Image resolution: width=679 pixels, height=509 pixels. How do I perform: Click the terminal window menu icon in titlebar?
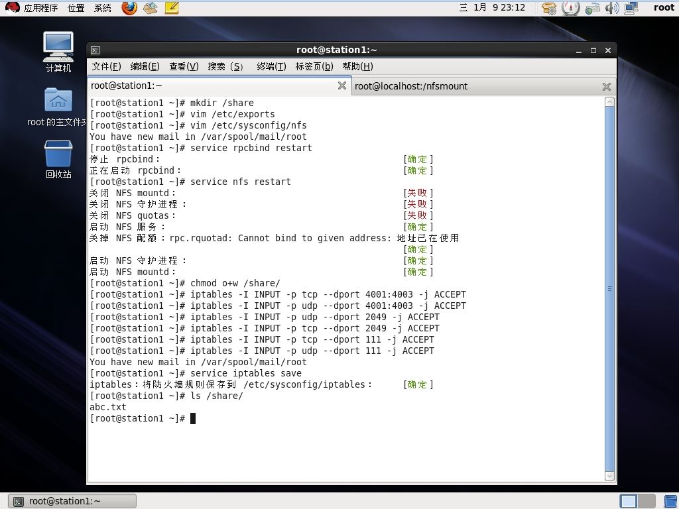coord(95,50)
